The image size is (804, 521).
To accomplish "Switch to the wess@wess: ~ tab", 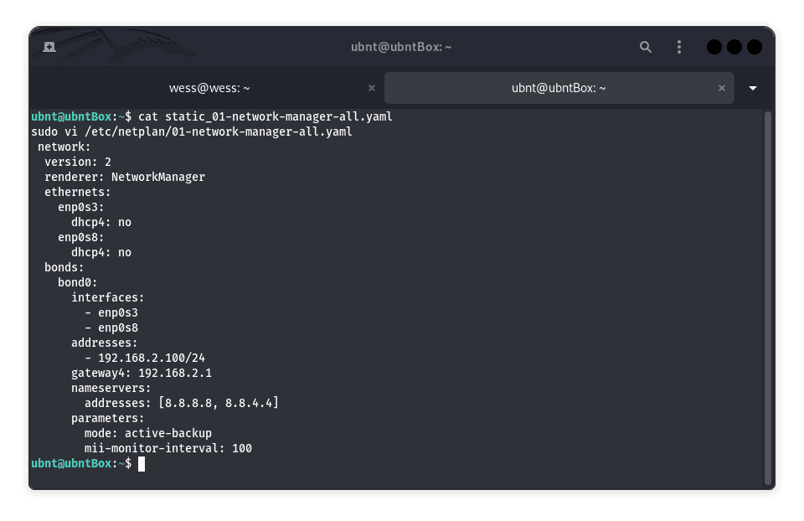I will (209, 88).
